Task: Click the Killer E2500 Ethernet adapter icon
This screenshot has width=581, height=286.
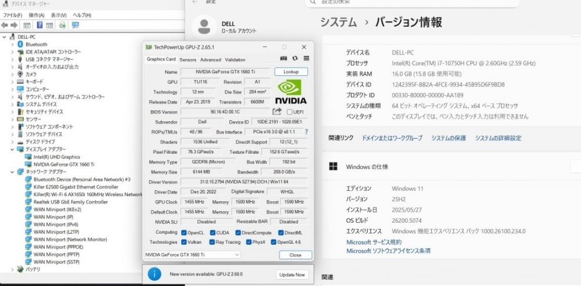Action: point(28,187)
